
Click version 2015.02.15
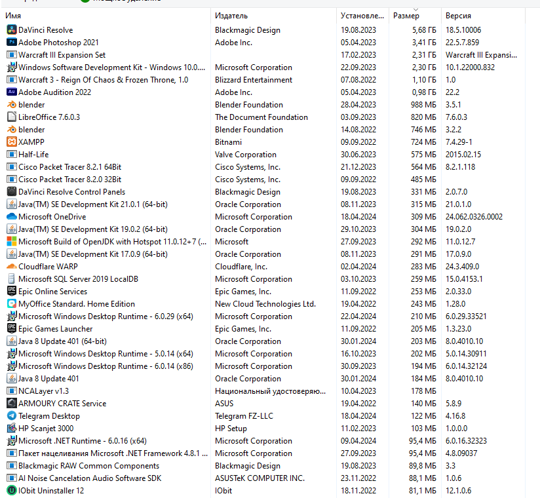(463, 154)
